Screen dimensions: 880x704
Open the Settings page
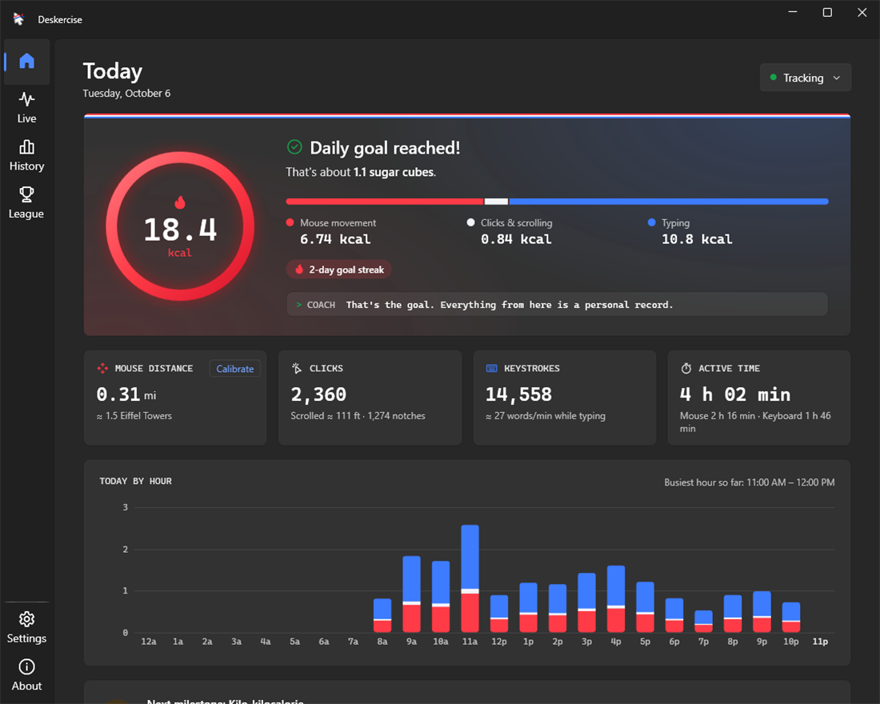coord(26,628)
